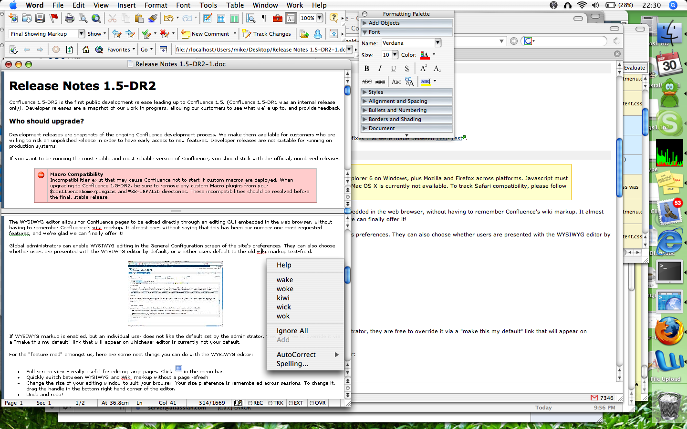Toggle Small Caps in Formatting Palette
Viewport: 687px width, 429px height.
click(x=396, y=82)
